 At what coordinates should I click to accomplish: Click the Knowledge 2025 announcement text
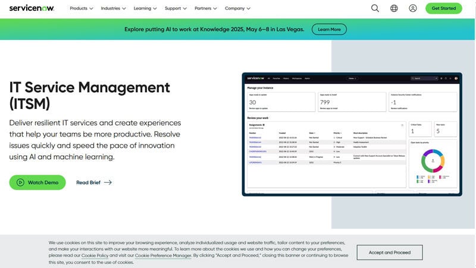(215, 29)
